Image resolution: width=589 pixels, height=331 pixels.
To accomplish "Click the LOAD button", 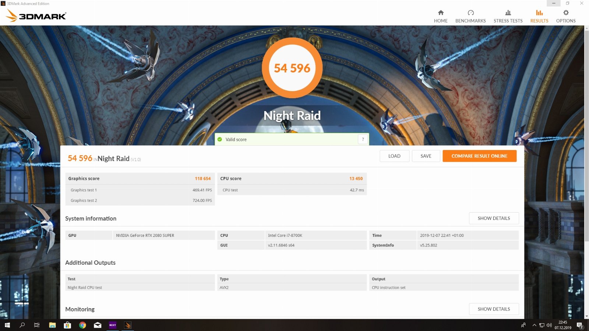I will click(394, 156).
